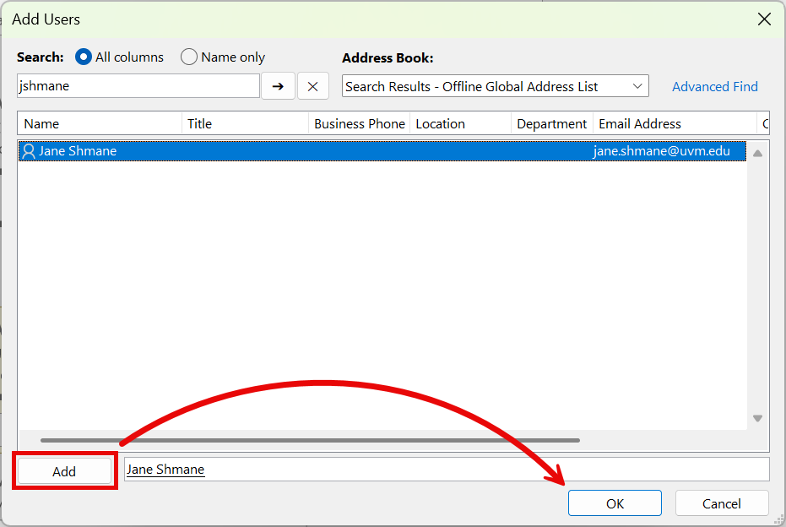The width and height of the screenshot is (786, 527).
Task: Cancel the Add Users dialog
Action: tap(722, 503)
